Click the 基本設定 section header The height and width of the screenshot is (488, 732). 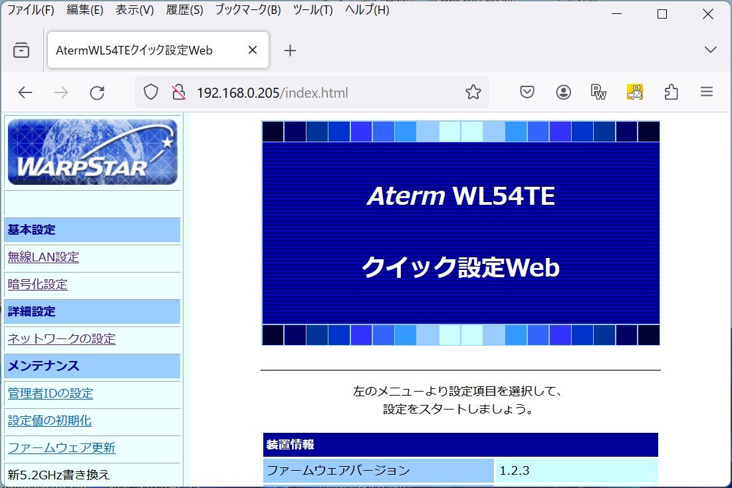[x=92, y=230]
